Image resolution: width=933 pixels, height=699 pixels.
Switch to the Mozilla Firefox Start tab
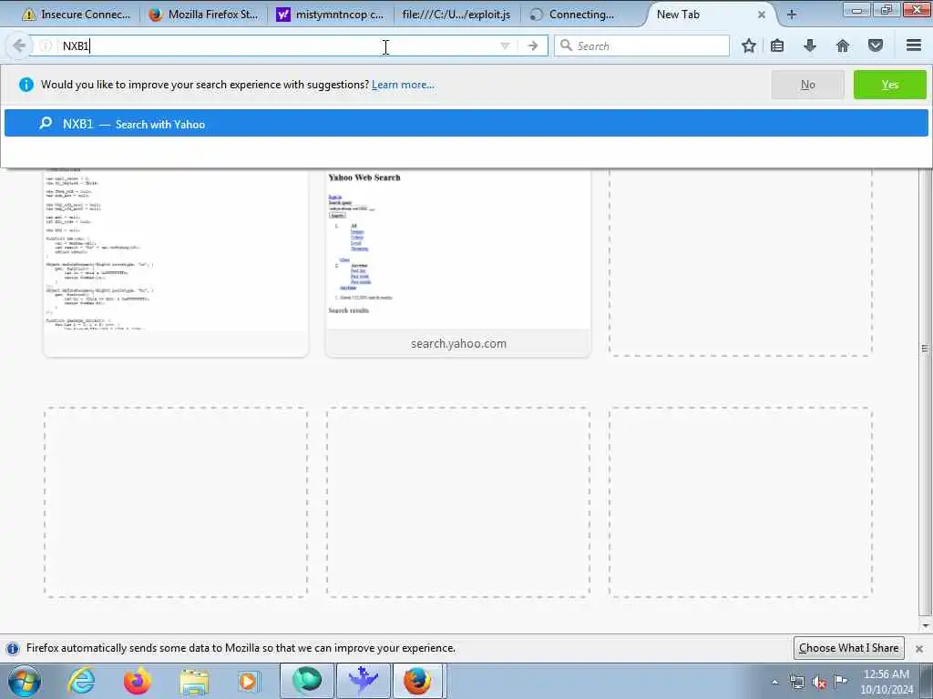(205, 15)
